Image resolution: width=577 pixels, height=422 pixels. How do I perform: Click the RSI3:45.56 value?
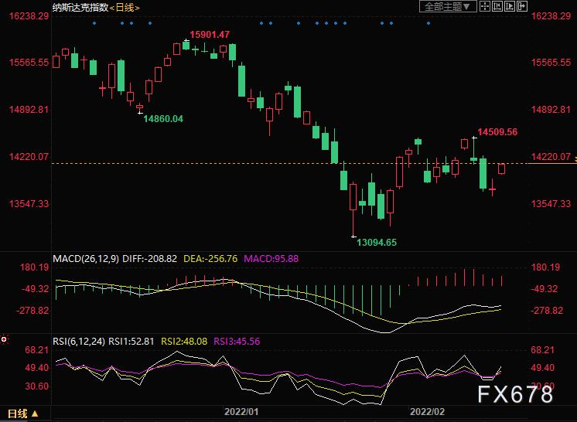point(237,342)
